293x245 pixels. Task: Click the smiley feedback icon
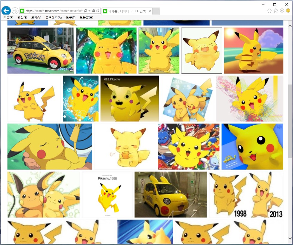click(288, 11)
